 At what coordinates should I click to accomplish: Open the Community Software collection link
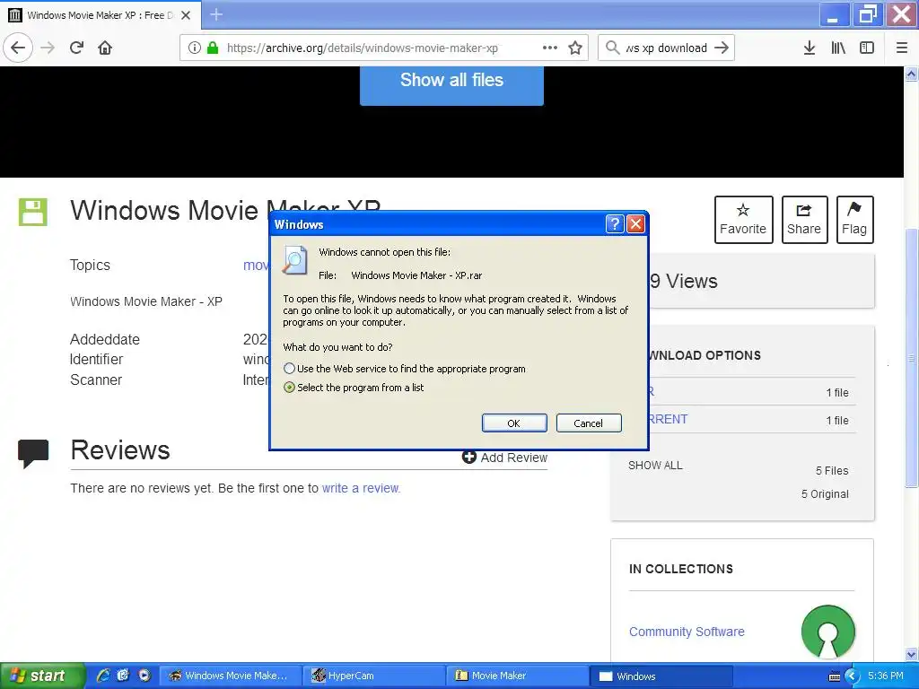pos(687,632)
